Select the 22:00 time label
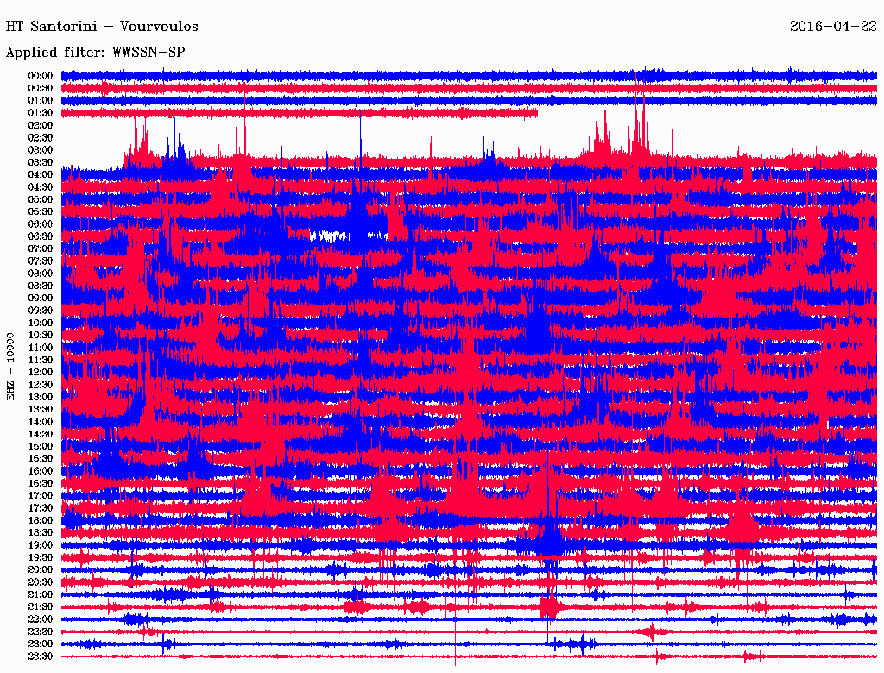 click(41, 620)
